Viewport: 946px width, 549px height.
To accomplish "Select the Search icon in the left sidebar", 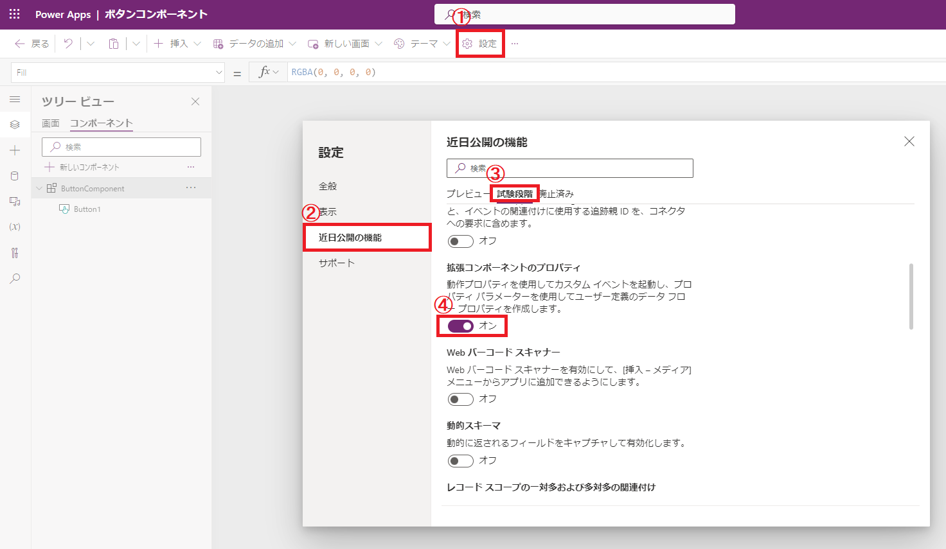I will 15,278.
